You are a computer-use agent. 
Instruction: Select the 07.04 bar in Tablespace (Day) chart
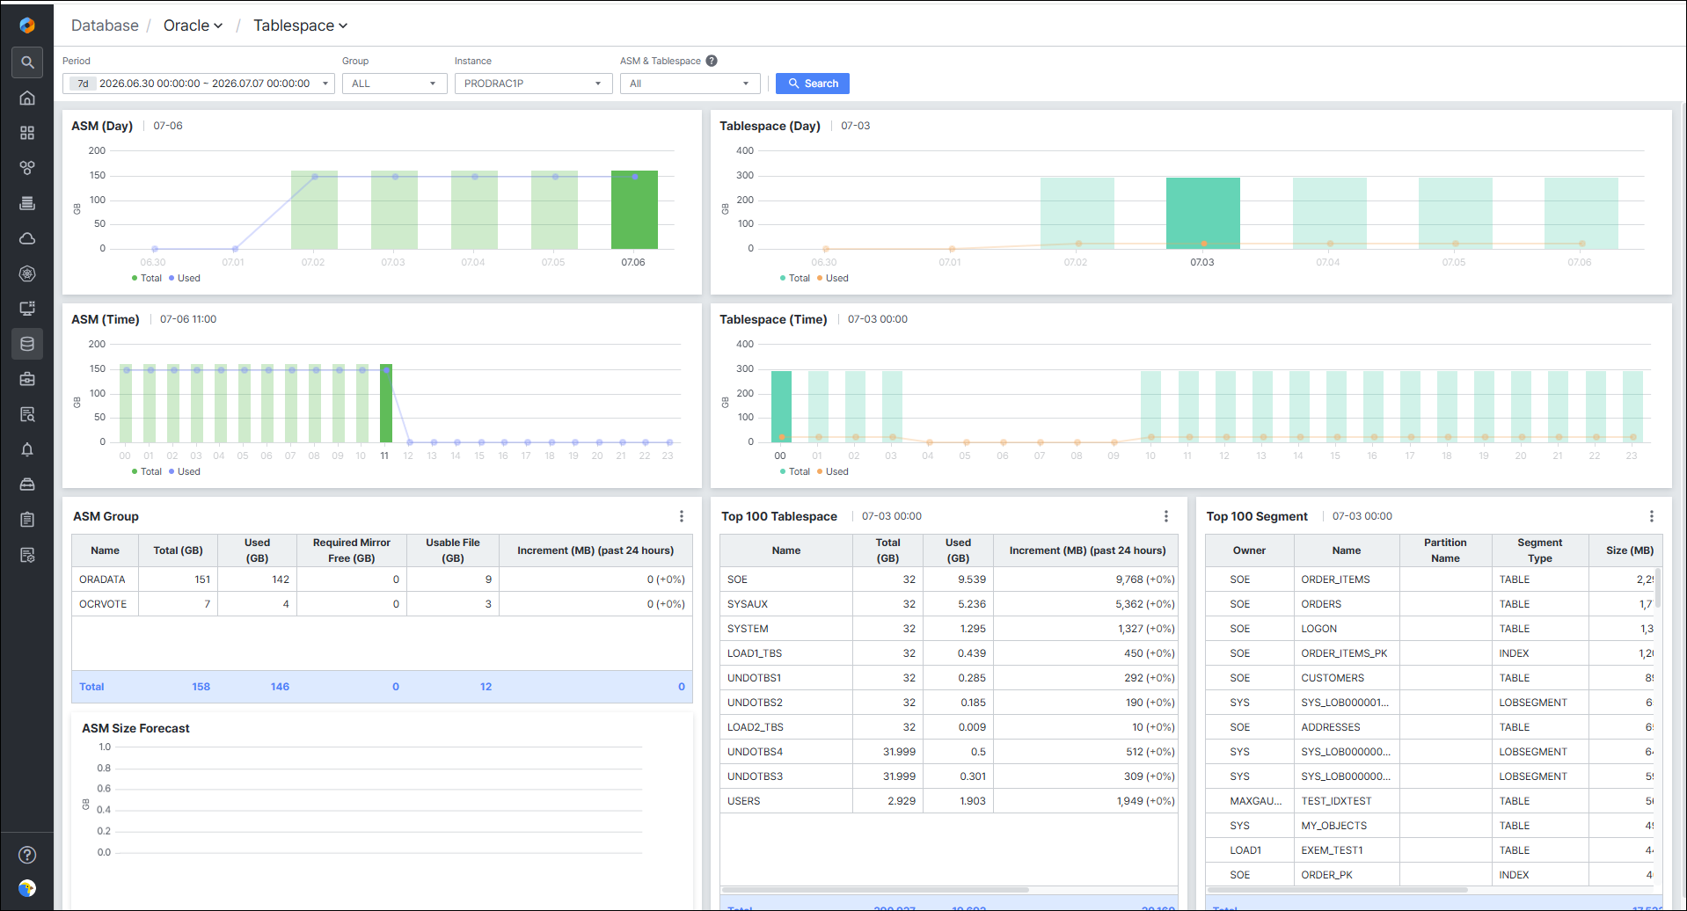(1329, 214)
